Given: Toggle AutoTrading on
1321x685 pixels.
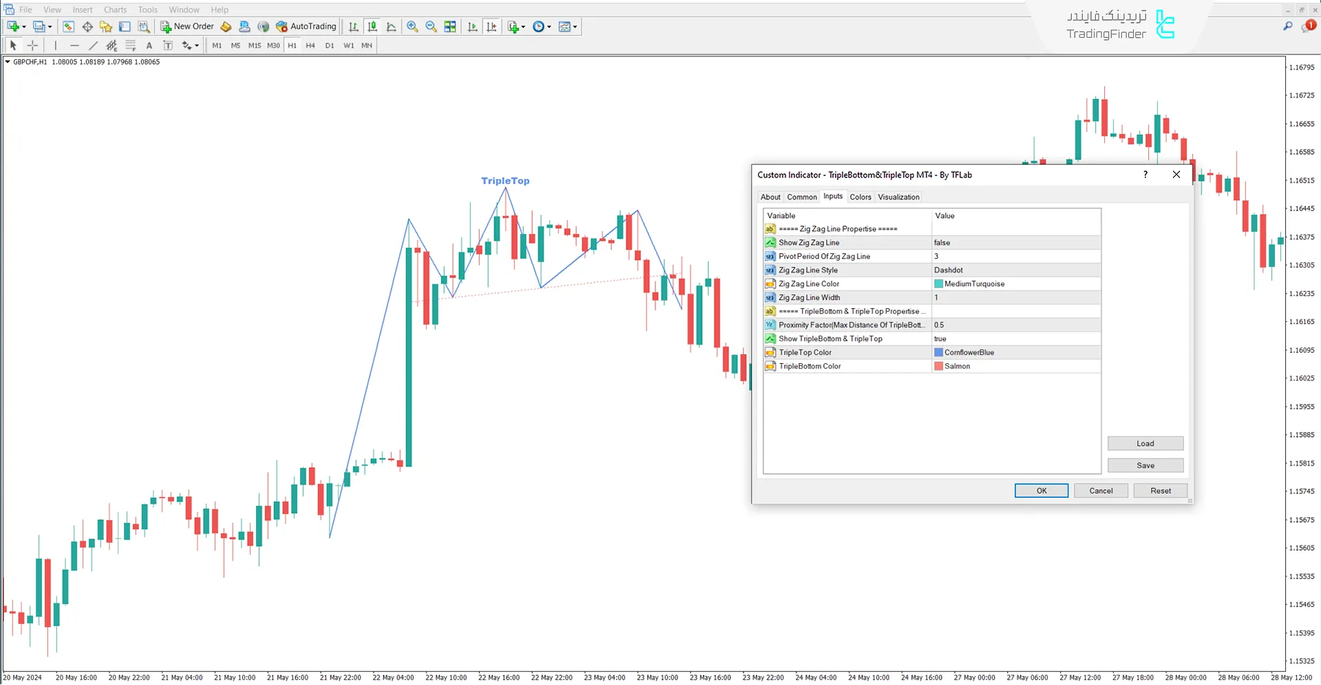Looking at the screenshot, I should click(x=306, y=26).
